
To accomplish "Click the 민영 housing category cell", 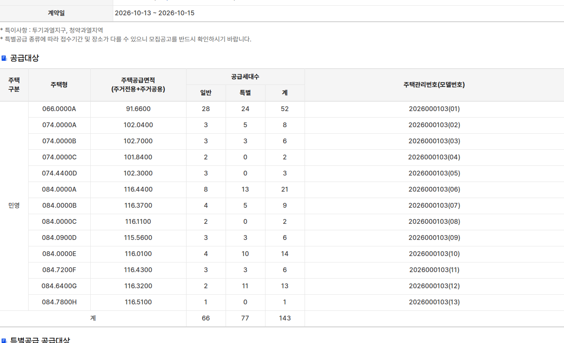I will [x=14, y=206].
